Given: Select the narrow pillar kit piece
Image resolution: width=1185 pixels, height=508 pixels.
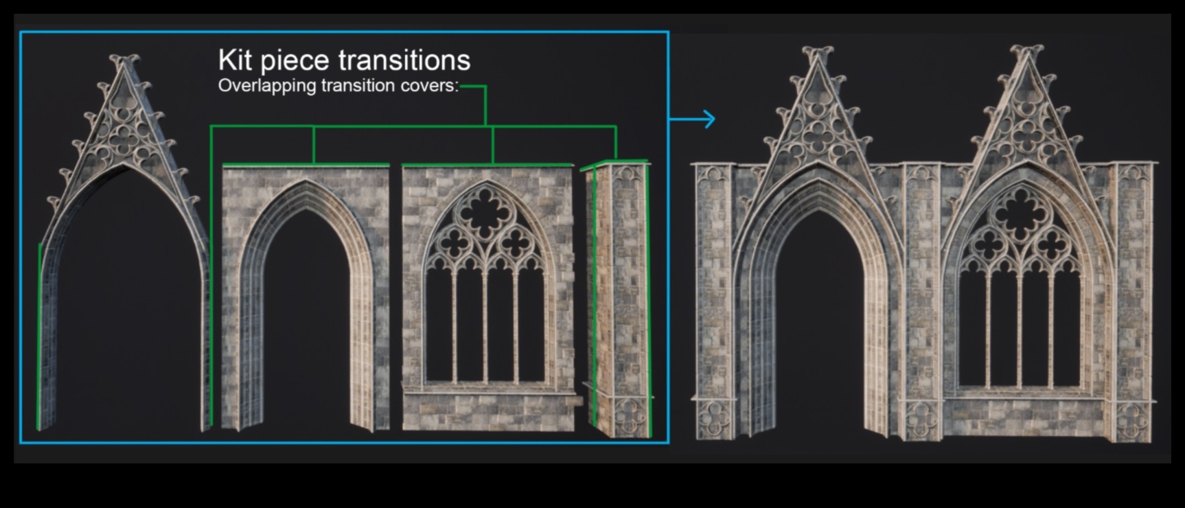Looking at the screenshot, I should coord(623,295).
